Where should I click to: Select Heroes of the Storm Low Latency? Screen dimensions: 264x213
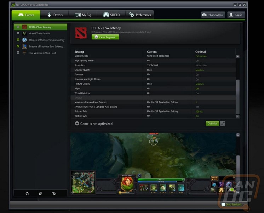(40, 40)
